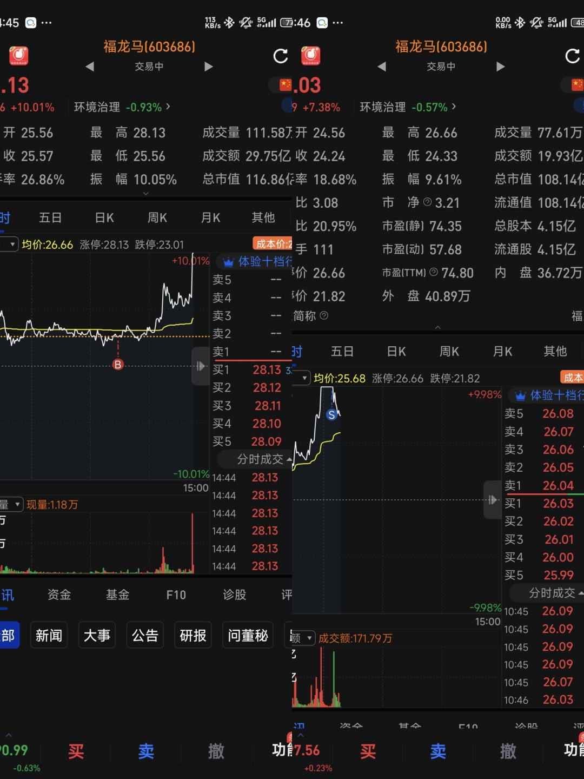Select 新闻 filter button
Screen dimensions: 584x779
pyautogui.click(x=49, y=635)
